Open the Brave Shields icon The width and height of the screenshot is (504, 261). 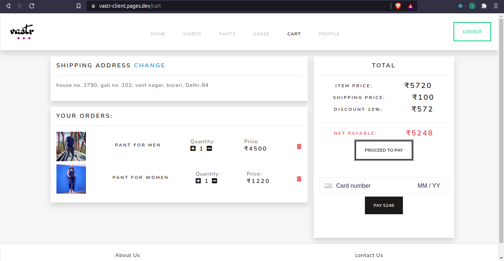(x=398, y=6)
